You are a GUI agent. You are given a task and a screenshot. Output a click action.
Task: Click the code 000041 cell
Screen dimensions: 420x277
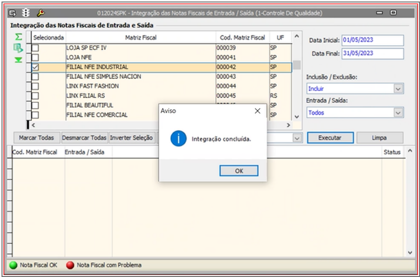pyautogui.click(x=226, y=57)
